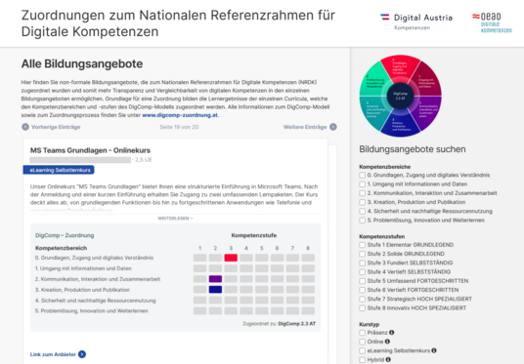Viewport: 524px width, 364px height.
Task: Select DigComp 2.3 AT wheel center
Action: tap(401, 96)
